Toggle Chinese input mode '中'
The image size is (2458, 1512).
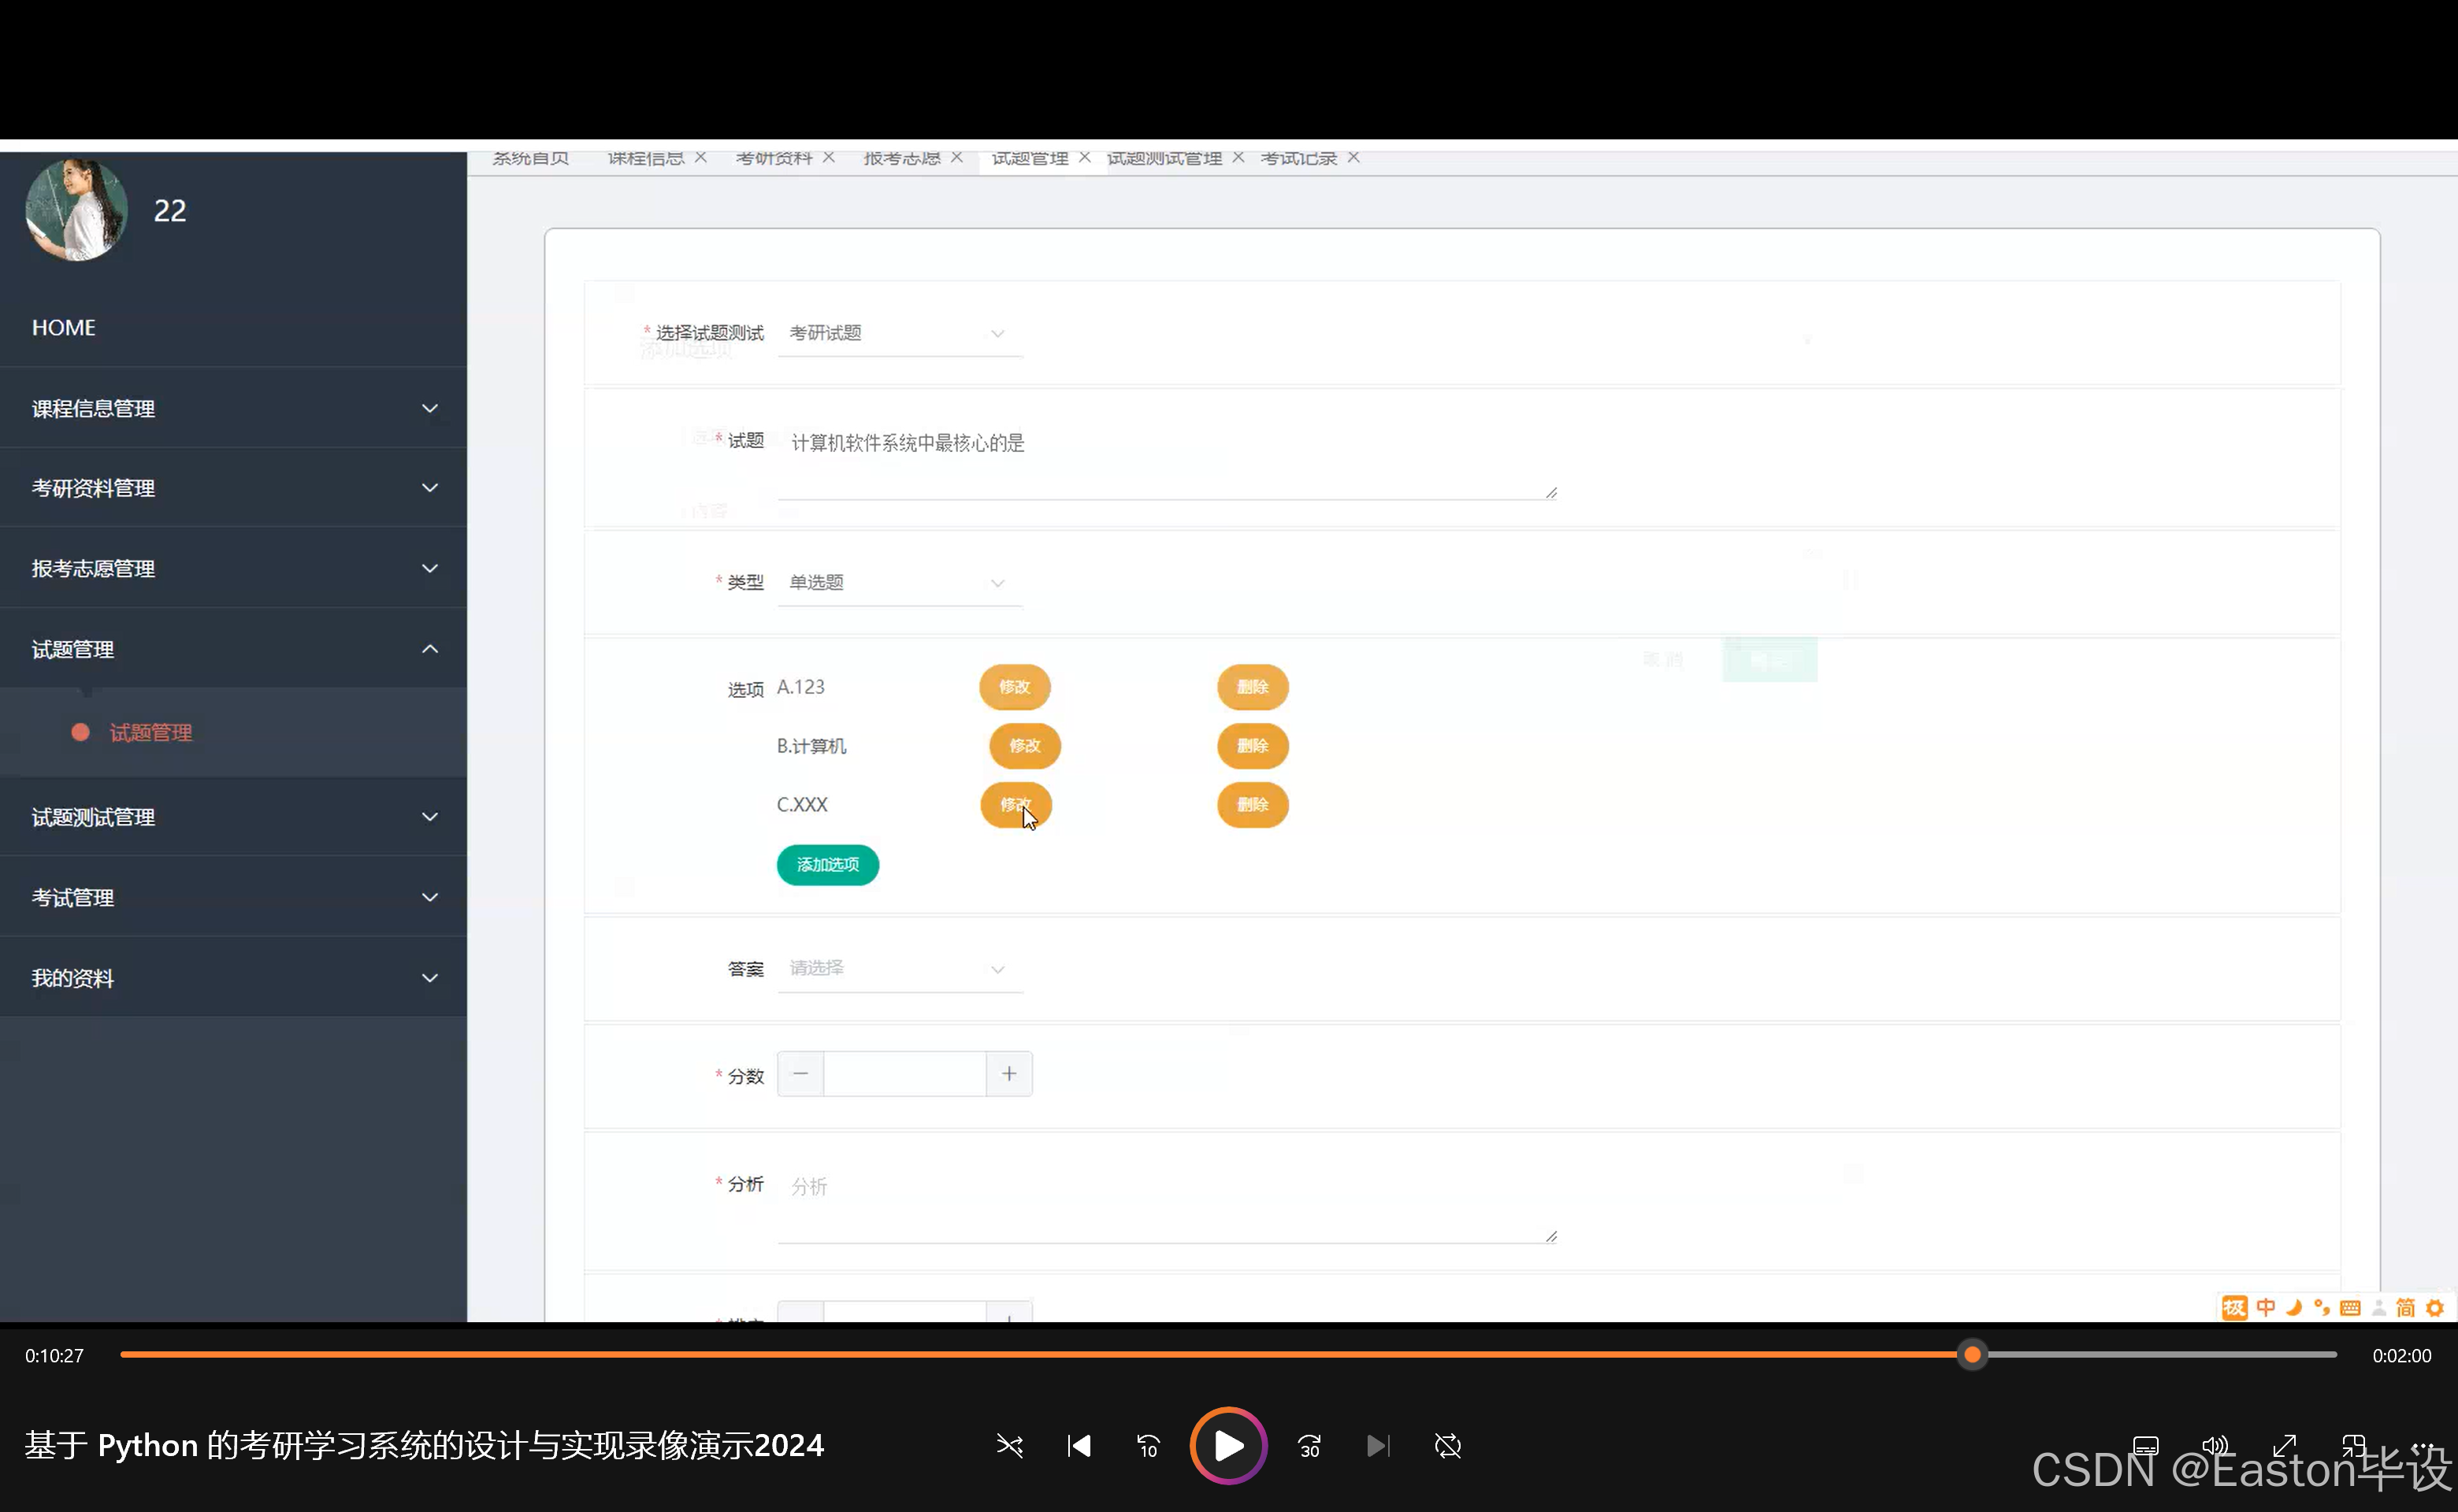(x=2266, y=1308)
